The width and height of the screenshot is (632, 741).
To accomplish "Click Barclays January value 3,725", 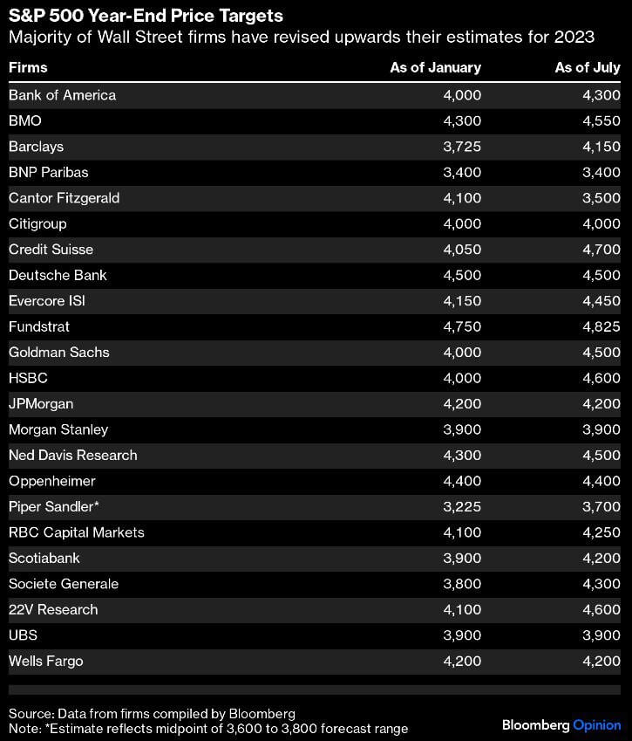I will 462,147.
